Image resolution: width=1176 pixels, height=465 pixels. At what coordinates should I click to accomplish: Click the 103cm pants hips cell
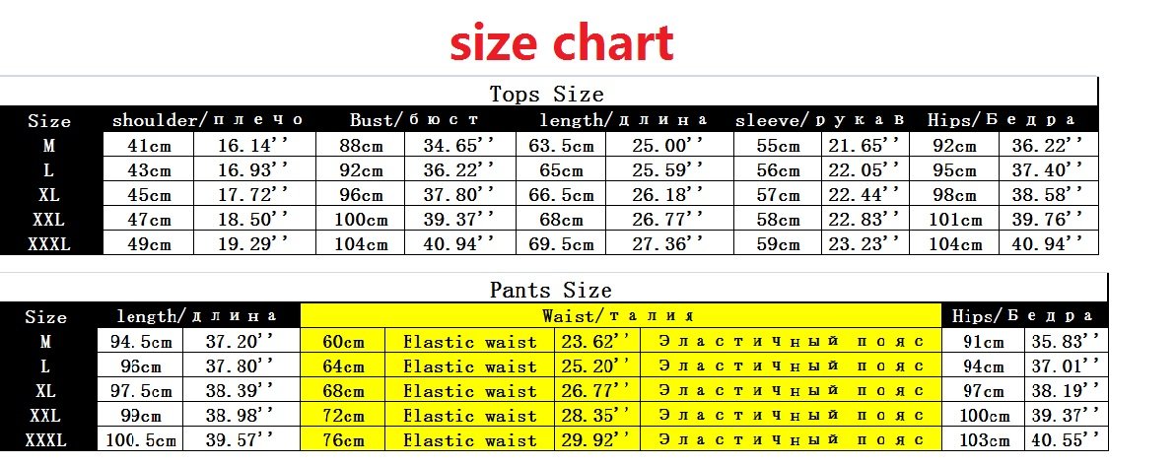(x=983, y=440)
